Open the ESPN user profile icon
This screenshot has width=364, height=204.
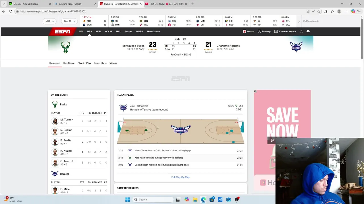308,31
